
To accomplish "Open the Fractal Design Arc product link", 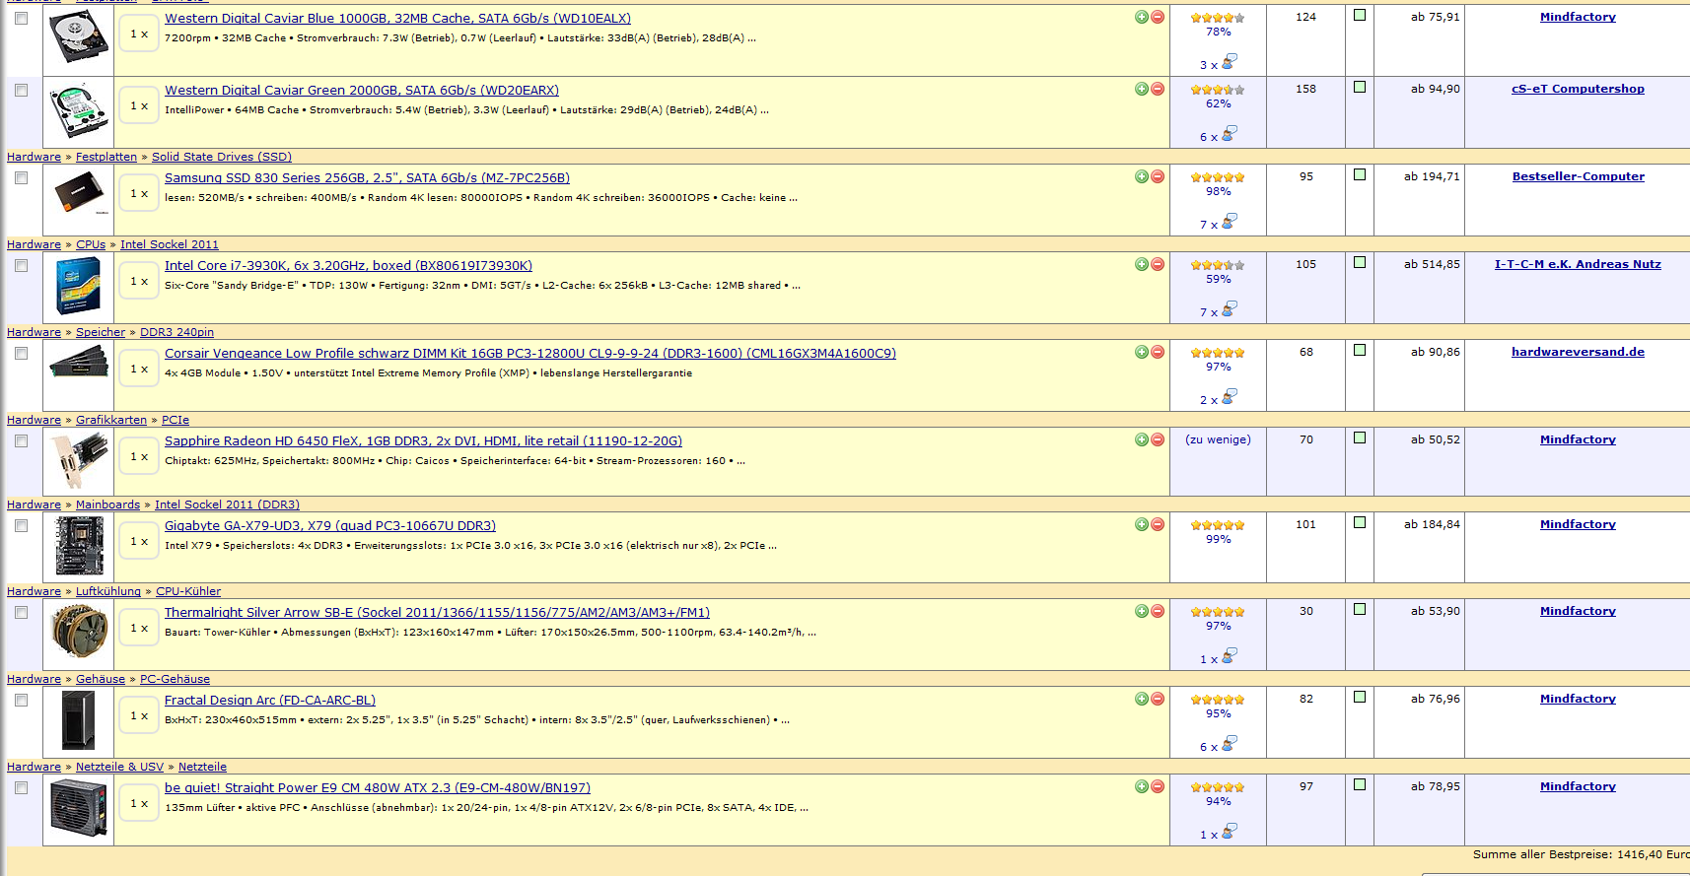I will pyautogui.click(x=270, y=701).
